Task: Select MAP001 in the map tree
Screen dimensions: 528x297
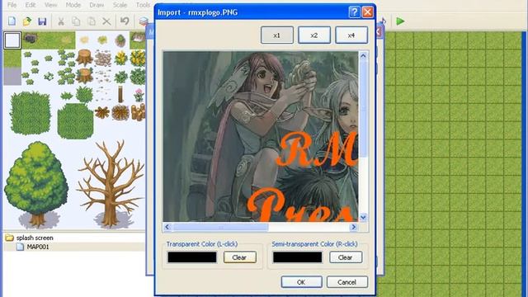Action: click(x=38, y=247)
